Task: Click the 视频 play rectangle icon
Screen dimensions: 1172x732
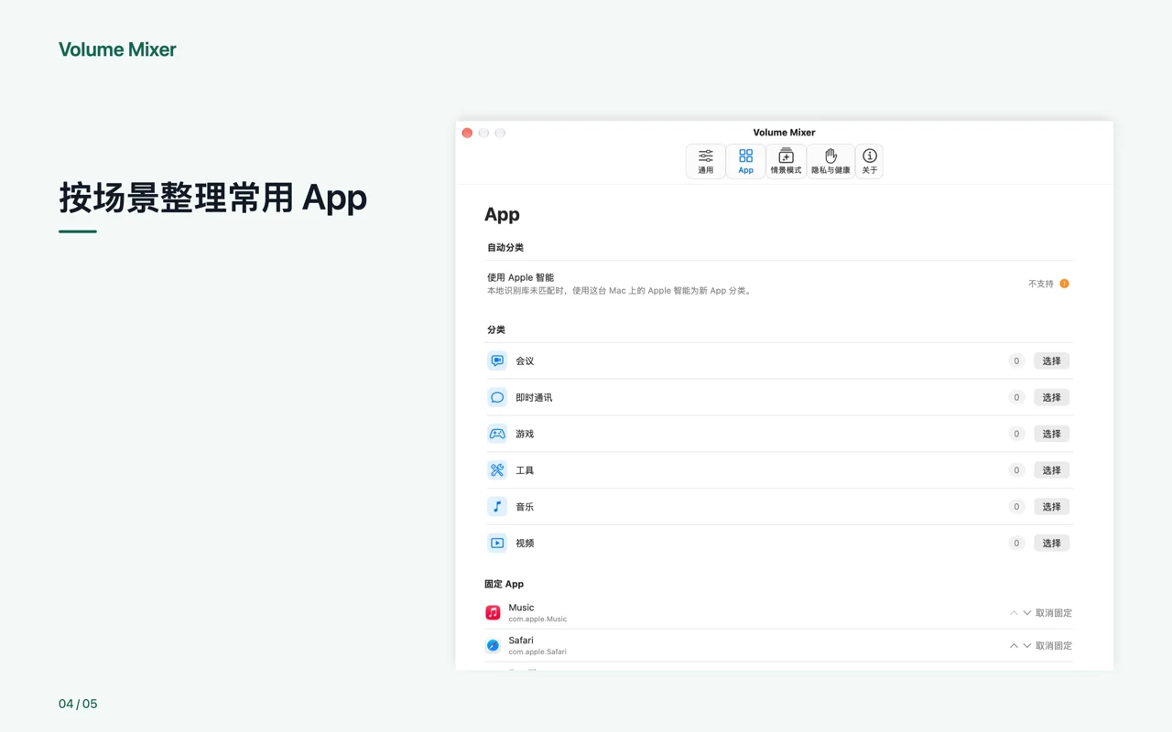Action: tap(497, 544)
